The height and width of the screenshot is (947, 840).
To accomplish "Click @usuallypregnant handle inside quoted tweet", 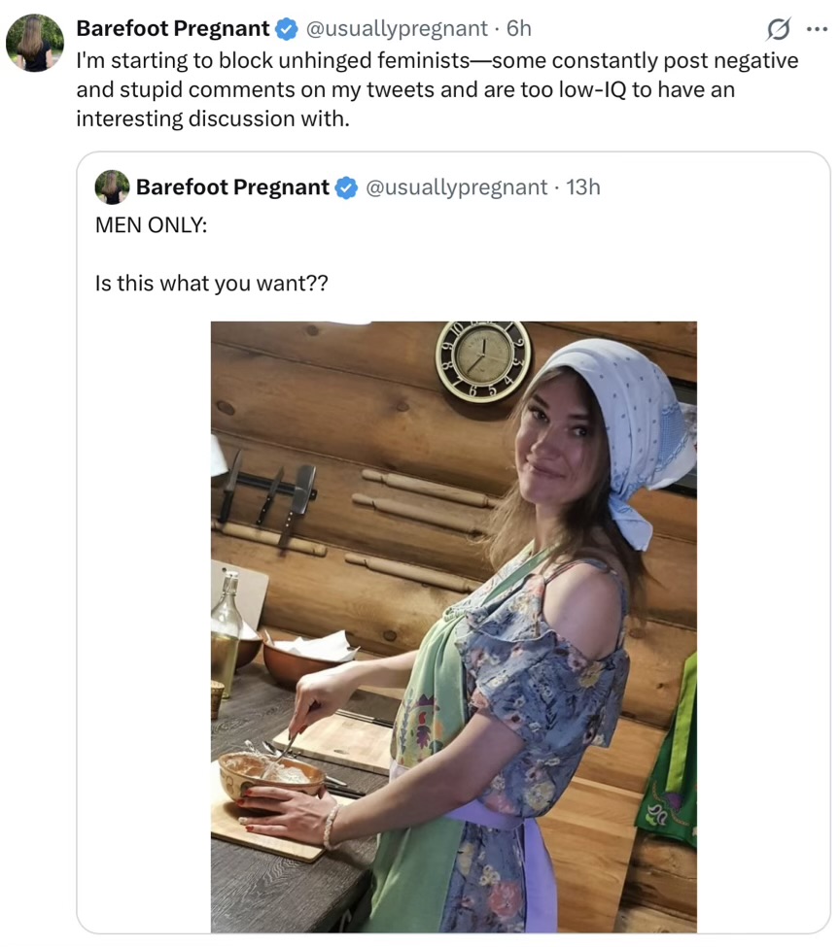I will 456,187.
